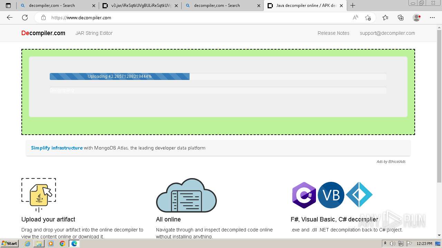The height and width of the screenshot is (248, 442).
Task: Open a new browser tab
Action: 353,6
